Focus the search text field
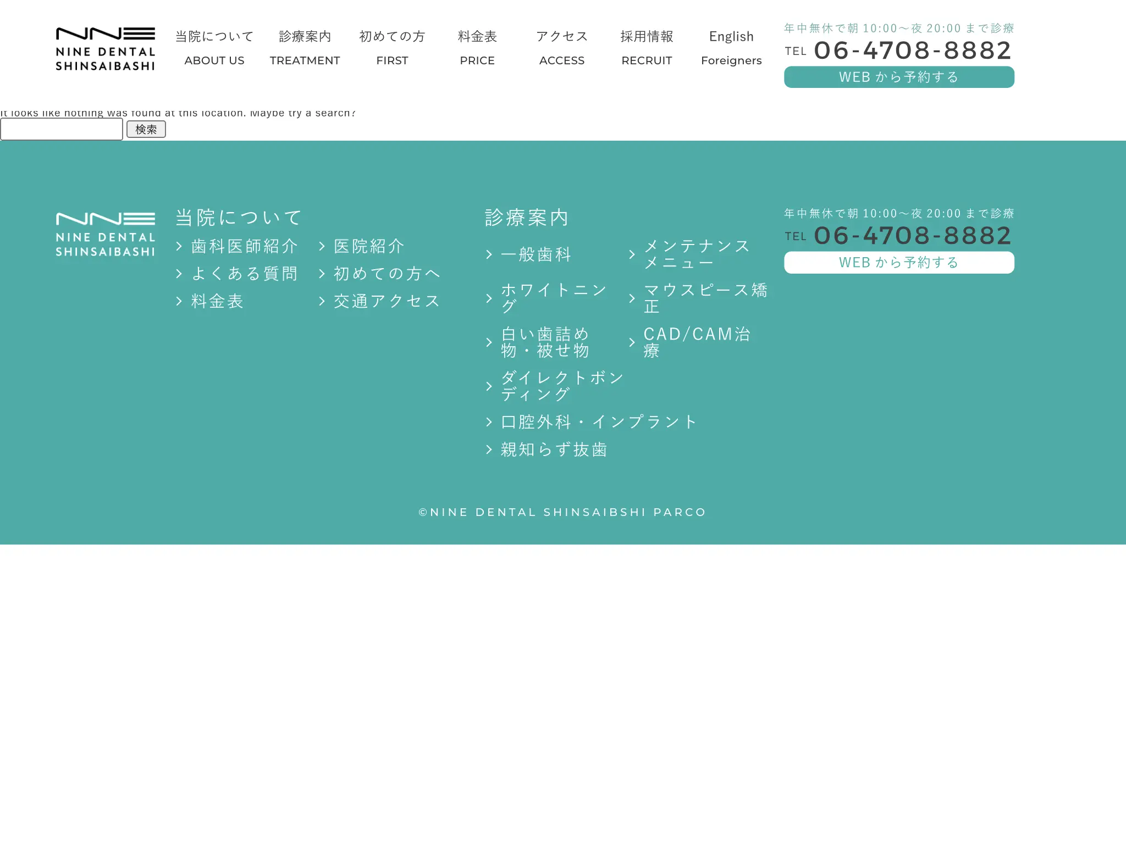This screenshot has height=844, width=1126. (62, 129)
